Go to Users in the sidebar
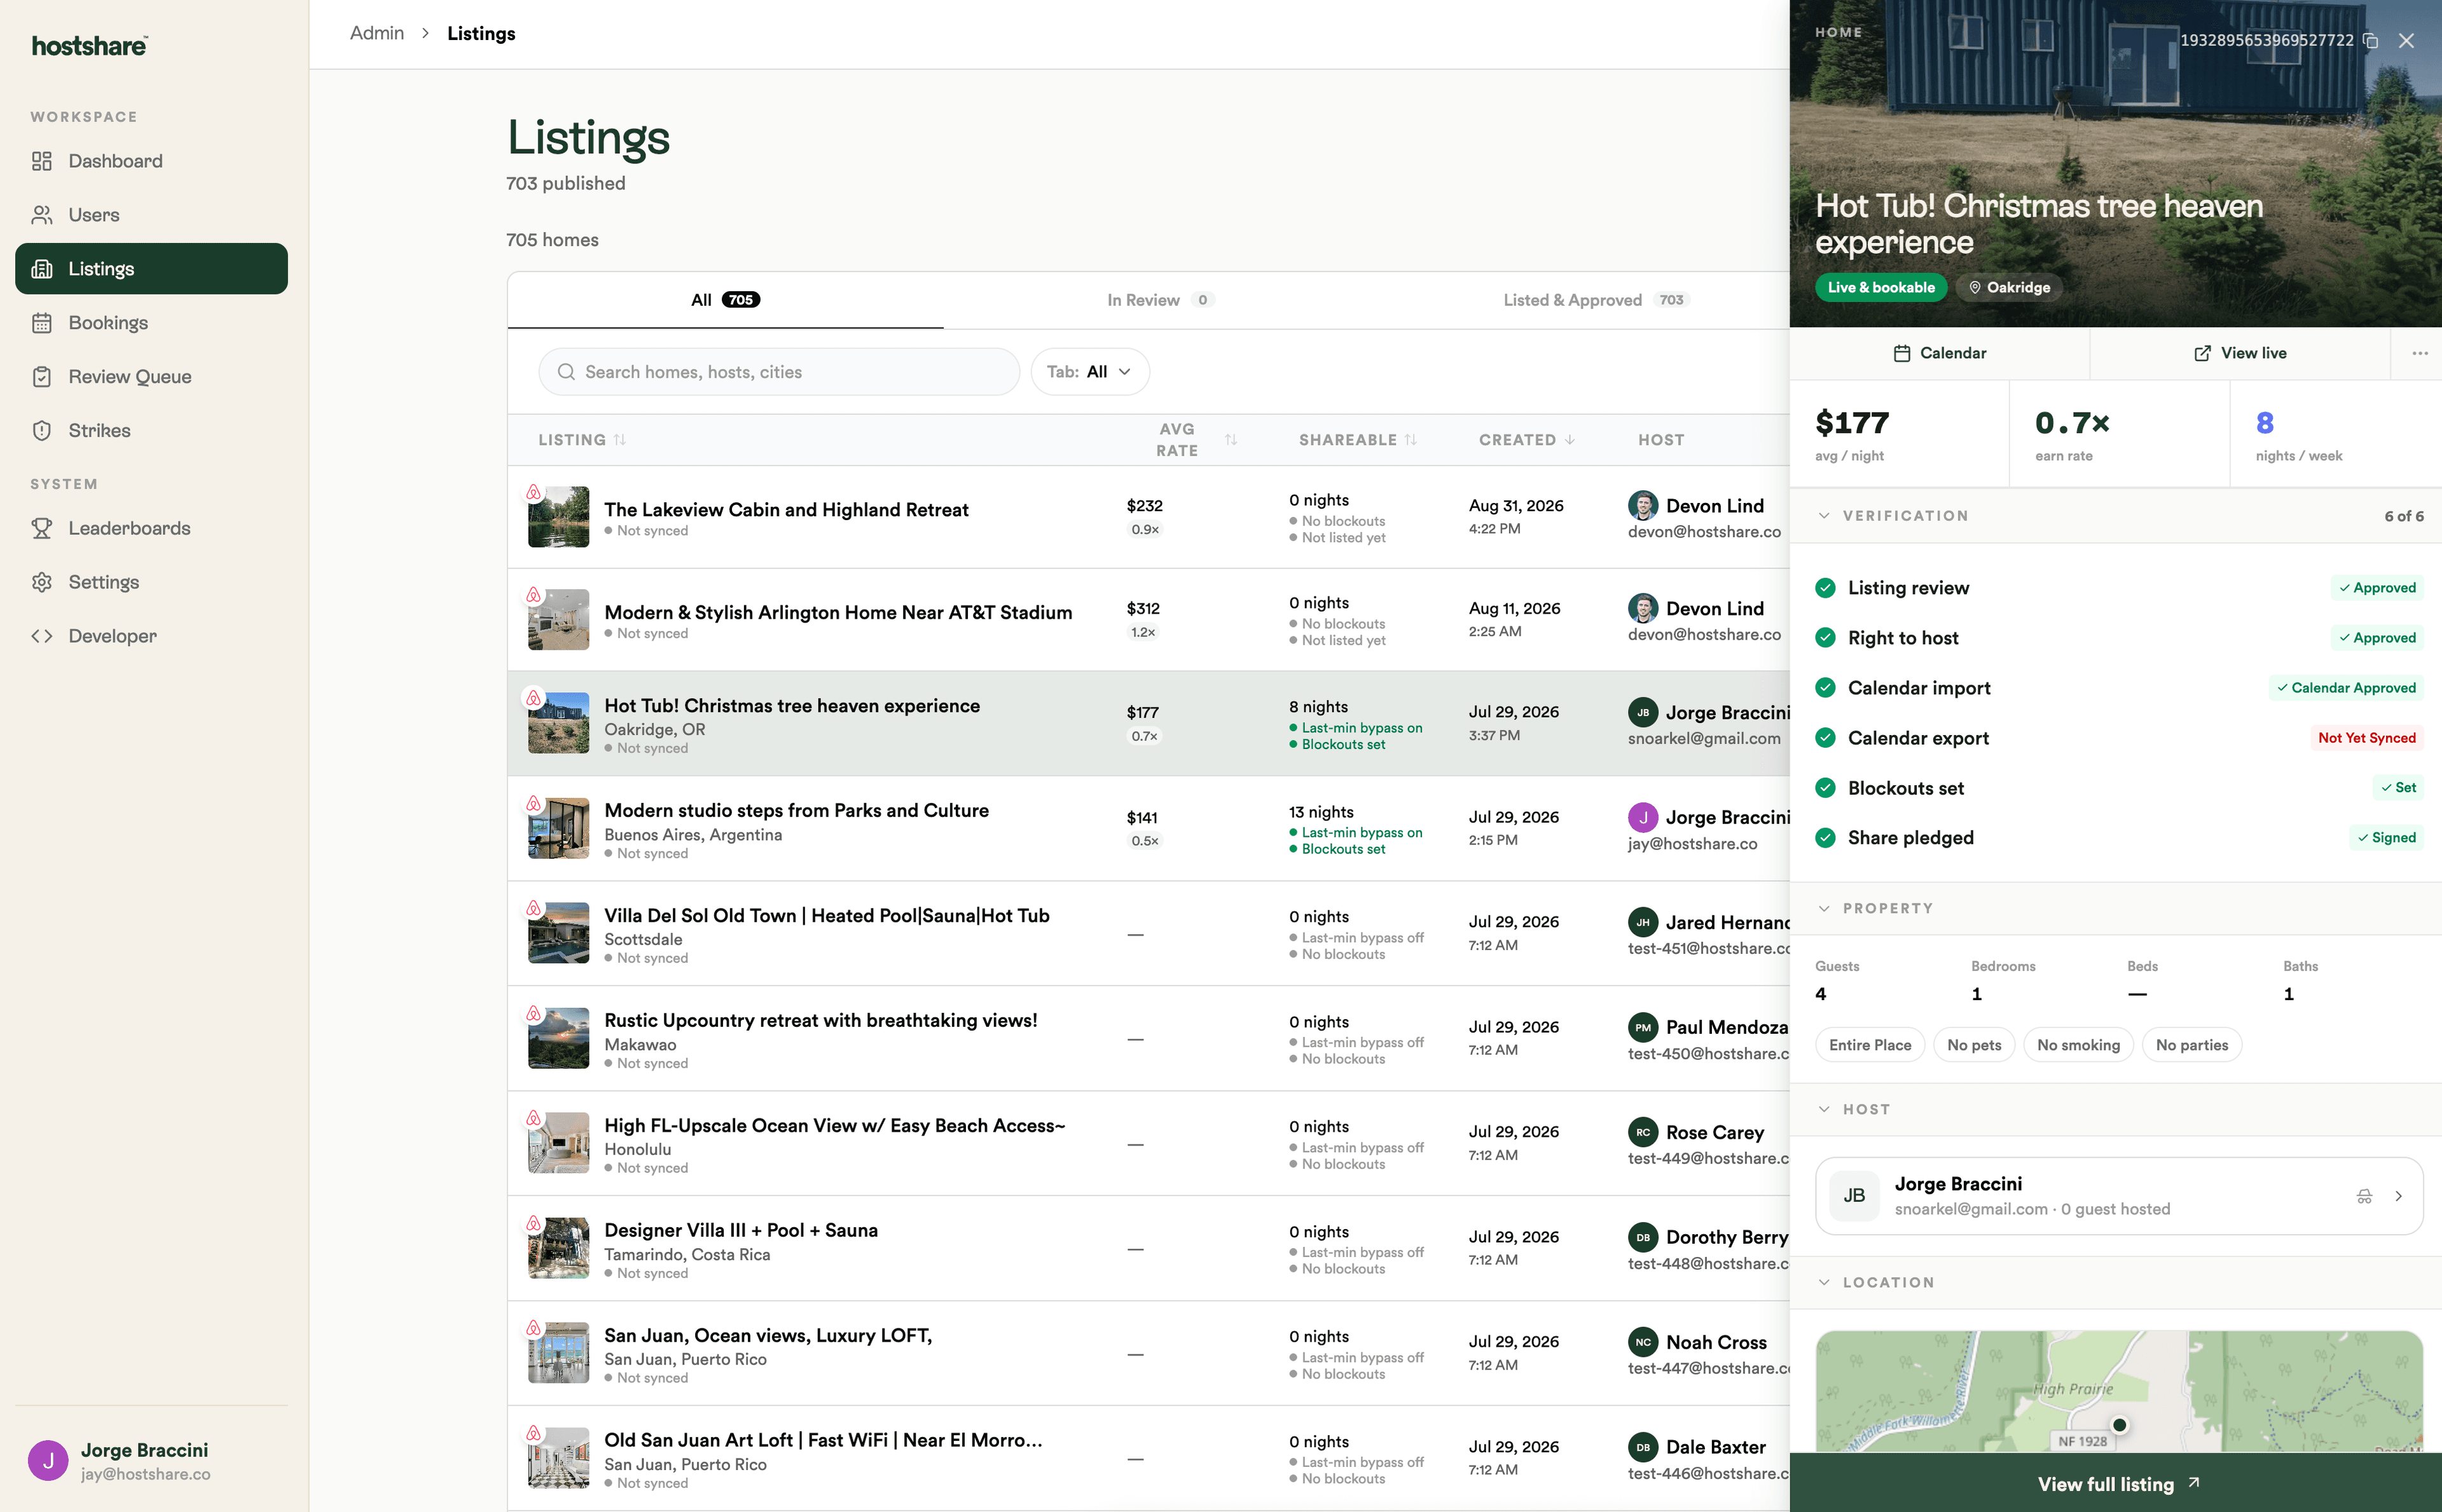The width and height of the screenshot is (2442, 1512). click(151, 215)
